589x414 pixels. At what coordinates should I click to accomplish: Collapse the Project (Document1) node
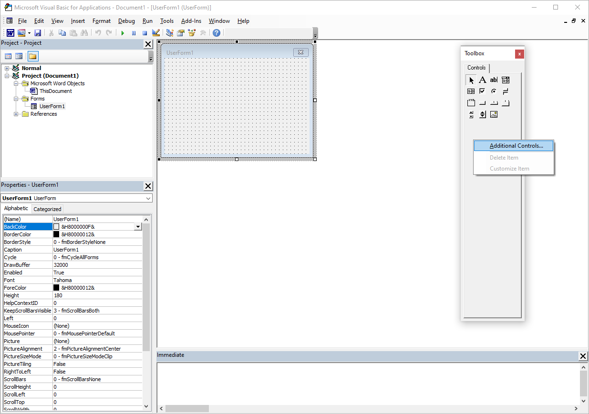pyautogui.click(x=7, y=76)
